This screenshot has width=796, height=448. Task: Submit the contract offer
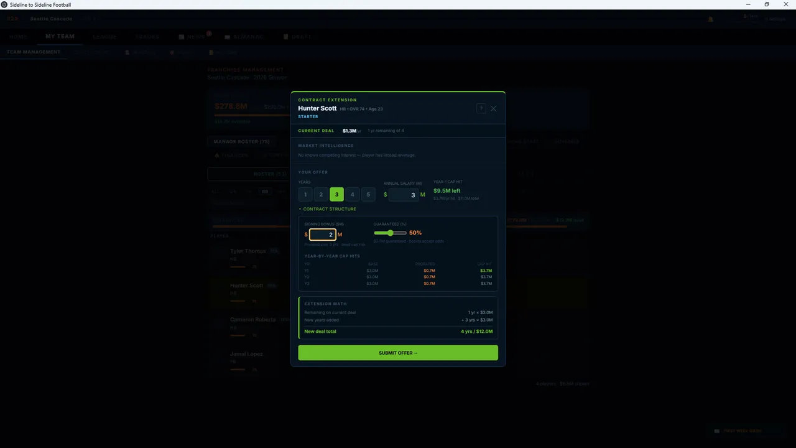point(398,353)
